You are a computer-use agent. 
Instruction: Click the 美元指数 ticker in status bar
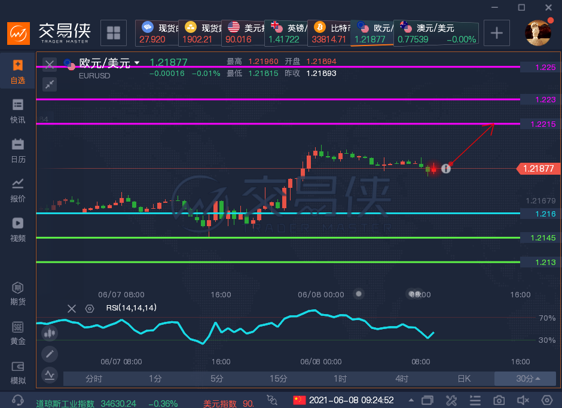point(228,404)
